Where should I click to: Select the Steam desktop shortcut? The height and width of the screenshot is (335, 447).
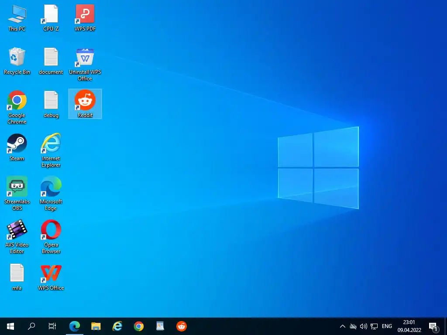(17, 147)
